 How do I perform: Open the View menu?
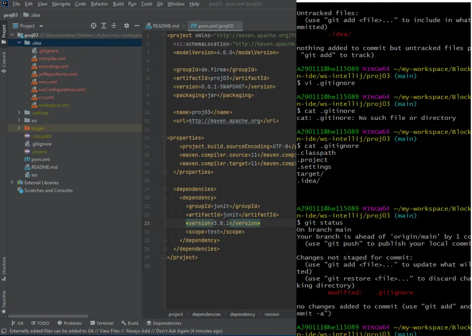(x=42, y=4)
